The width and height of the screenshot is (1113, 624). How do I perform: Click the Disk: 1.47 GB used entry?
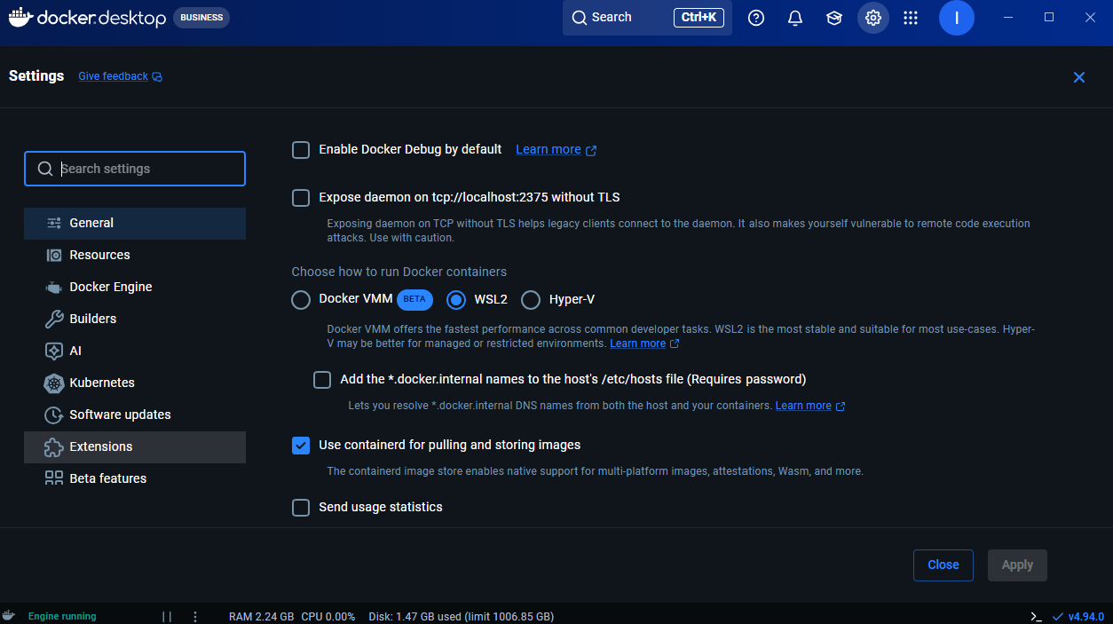pyautogui.click(x=461, y=616)
